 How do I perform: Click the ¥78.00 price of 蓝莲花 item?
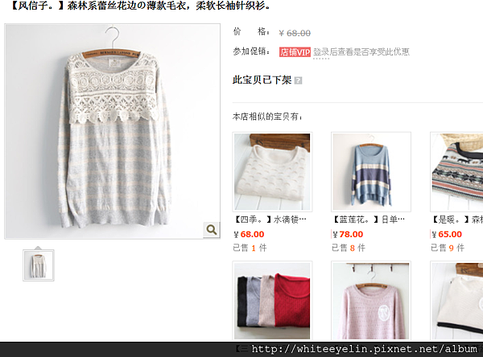[348, 235]
